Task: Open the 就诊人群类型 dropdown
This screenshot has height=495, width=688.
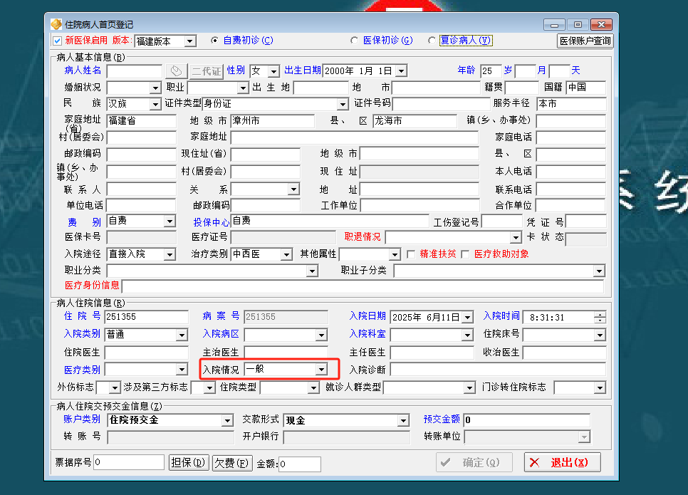Action: (x=469, y=388)
